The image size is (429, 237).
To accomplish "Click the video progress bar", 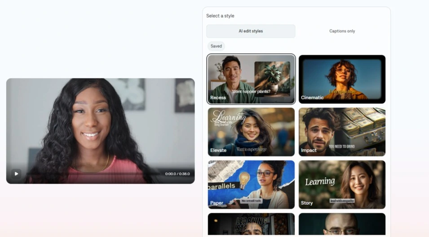I will pyautogui.click(x=93, y=174).
